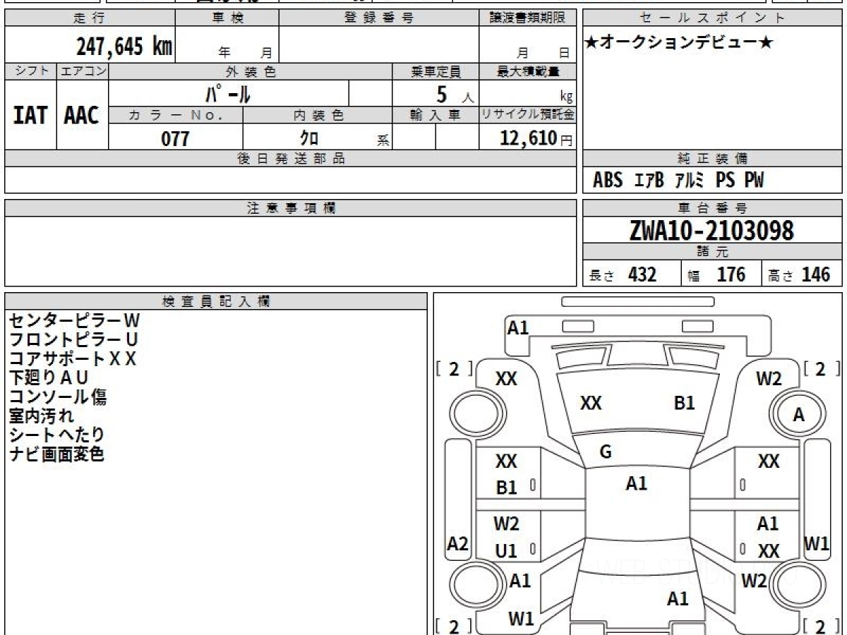Select the シートへたり inspector note

(x=56, y=435)
